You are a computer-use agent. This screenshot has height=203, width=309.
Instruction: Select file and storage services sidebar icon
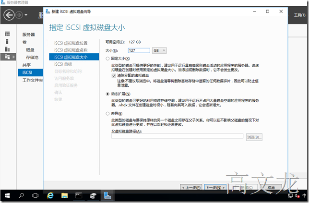point(7,57)
